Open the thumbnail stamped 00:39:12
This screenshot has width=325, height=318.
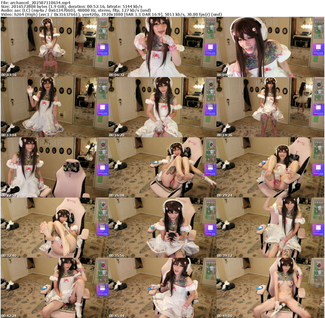pyautogui.click(x=270, y=228)
